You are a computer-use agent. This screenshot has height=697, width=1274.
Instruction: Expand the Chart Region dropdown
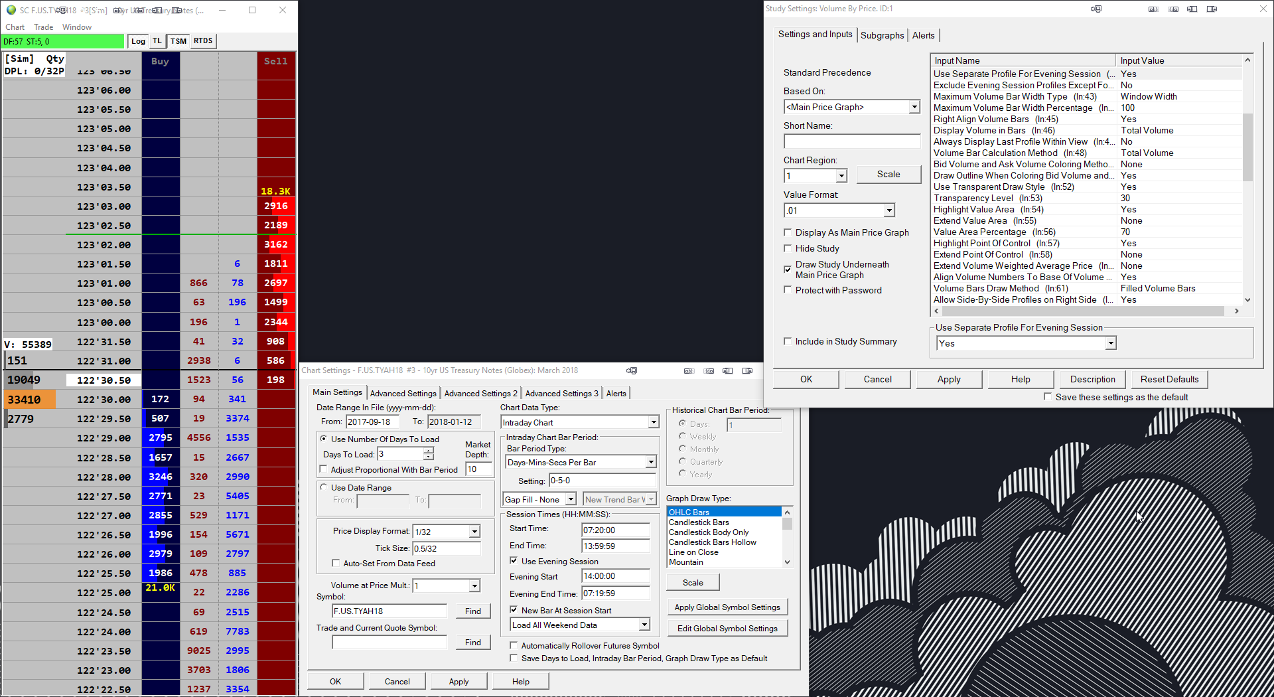point(841,176)
